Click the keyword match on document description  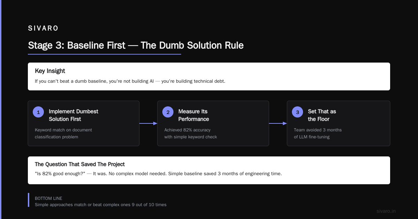pos(63,133)
